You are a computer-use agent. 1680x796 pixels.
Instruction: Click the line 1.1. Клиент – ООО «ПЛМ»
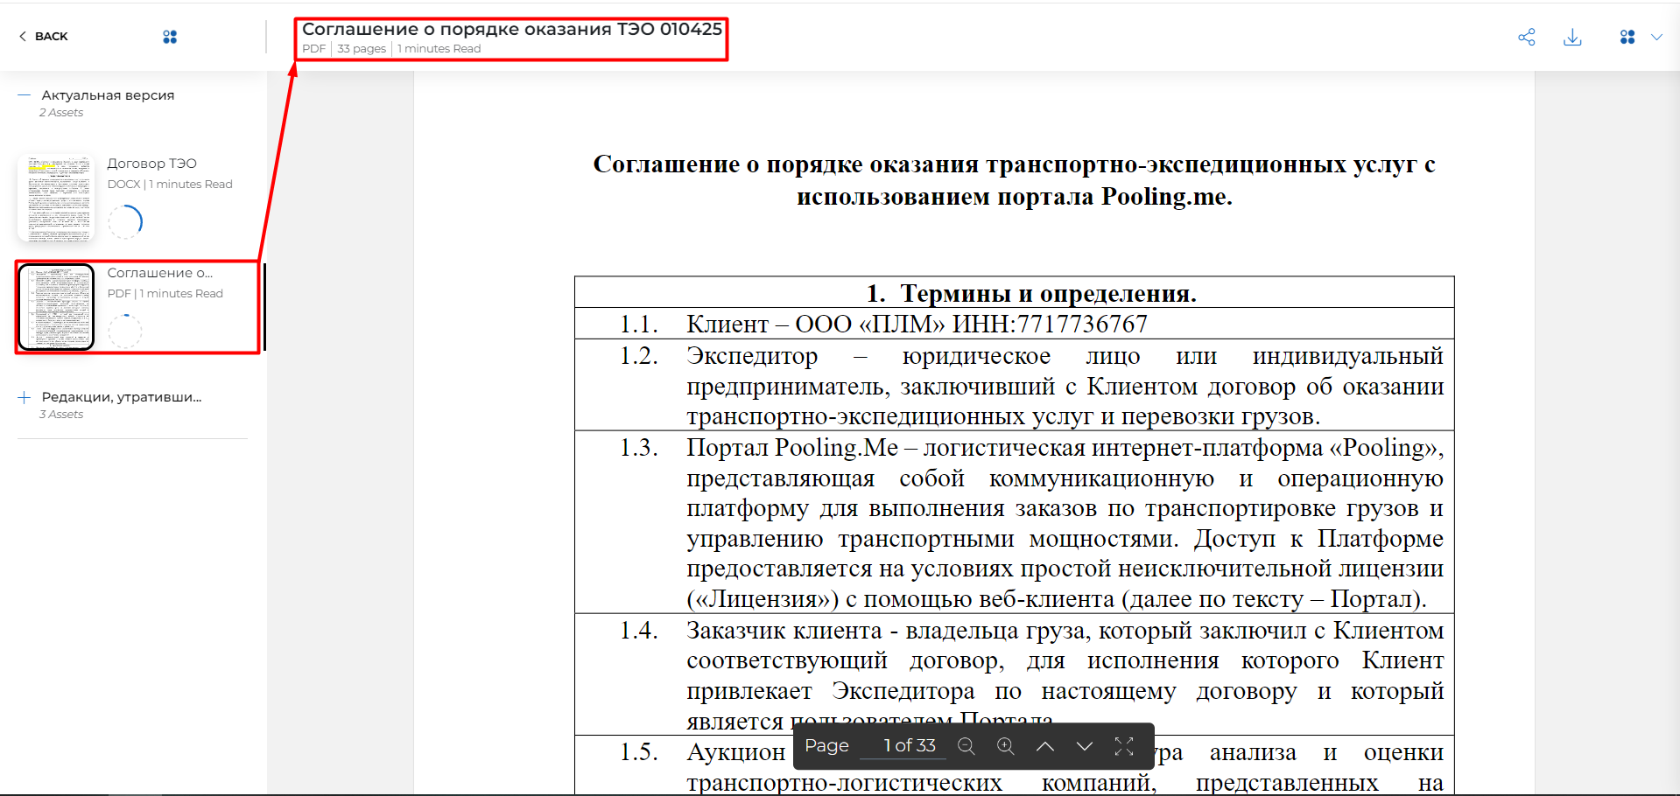(883, 324)
